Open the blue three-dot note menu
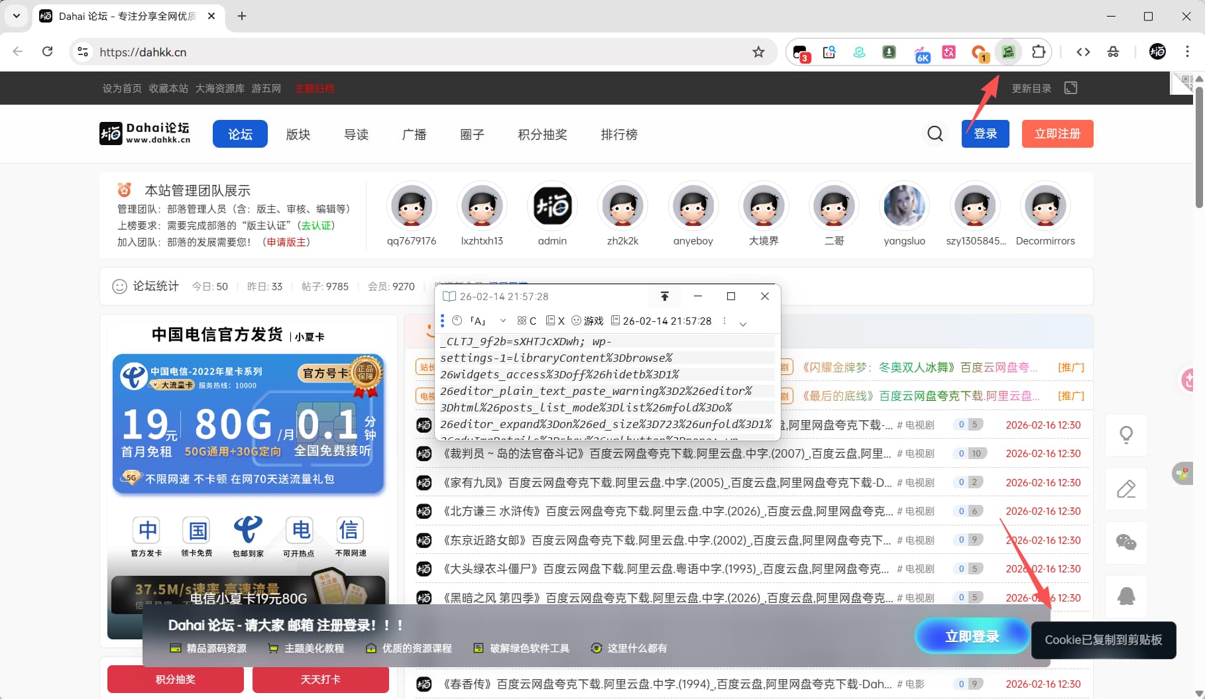 point(442,321)
